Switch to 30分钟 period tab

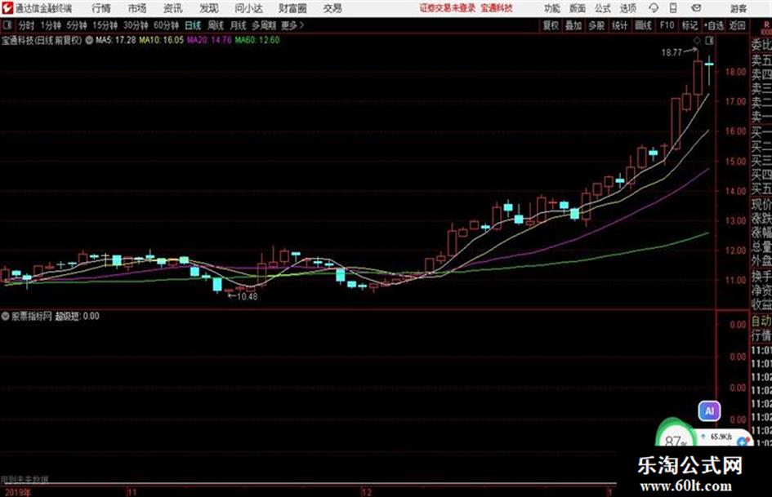(x=136, y=25)
